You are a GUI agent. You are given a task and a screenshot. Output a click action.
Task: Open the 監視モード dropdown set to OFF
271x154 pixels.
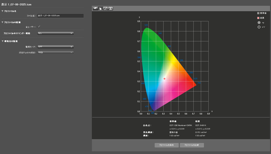56,47
